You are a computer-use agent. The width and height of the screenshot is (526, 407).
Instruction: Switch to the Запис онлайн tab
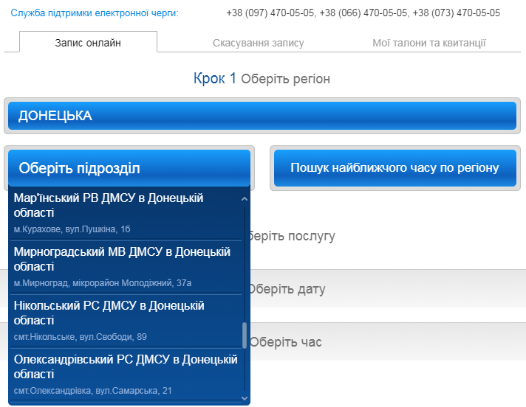88,43
